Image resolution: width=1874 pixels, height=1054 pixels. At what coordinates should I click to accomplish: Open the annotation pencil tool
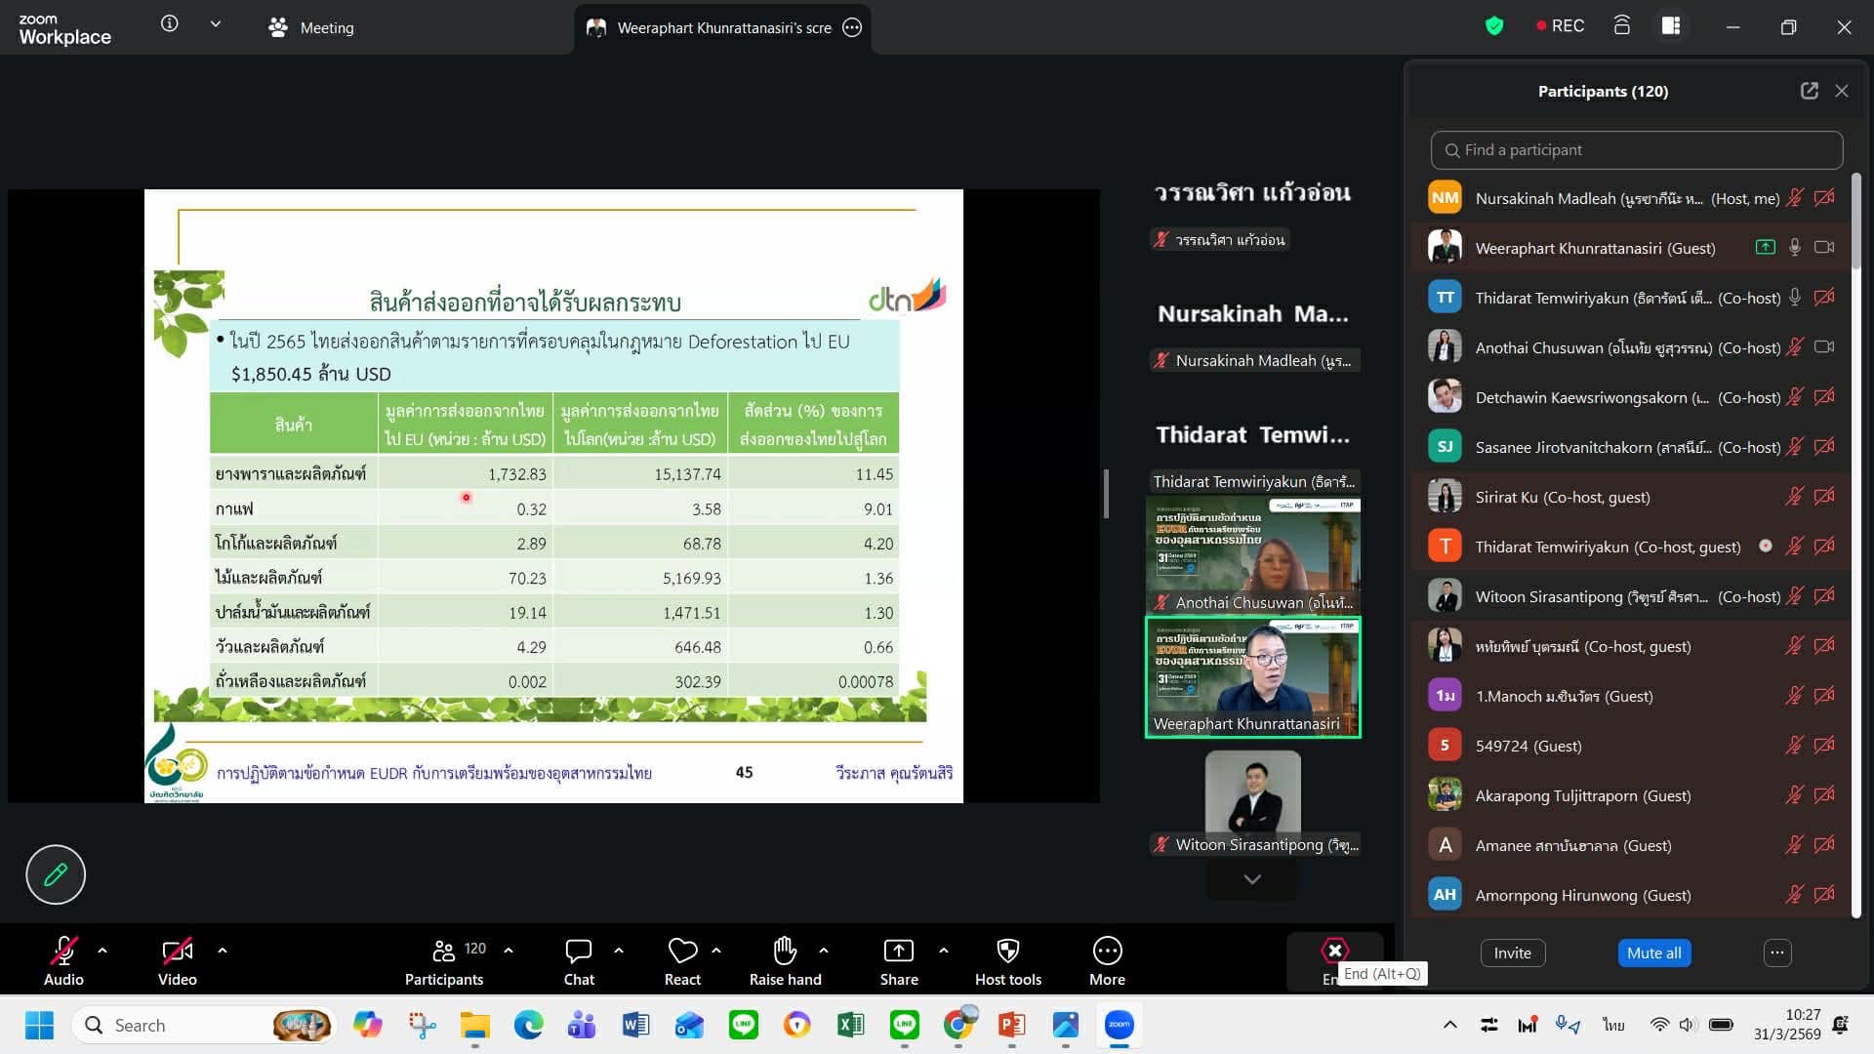point(56,874)
